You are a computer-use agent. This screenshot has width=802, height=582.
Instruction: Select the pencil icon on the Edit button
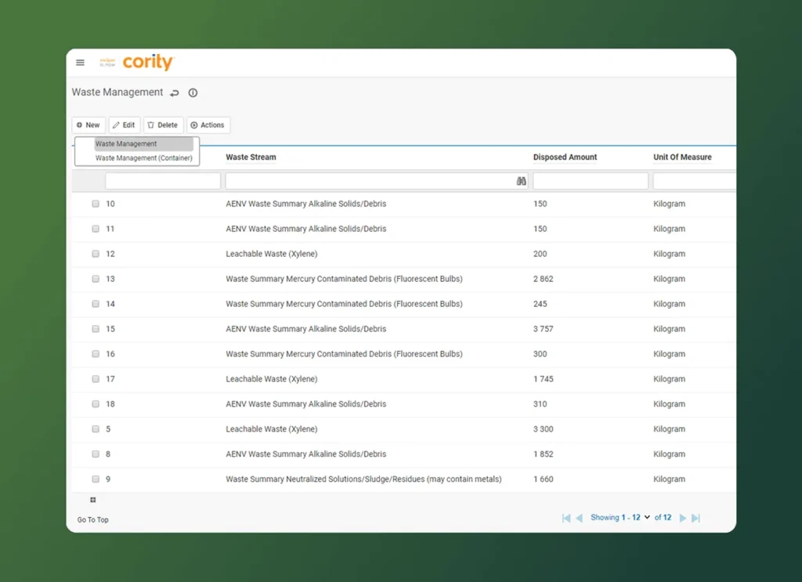click(116, 125)
